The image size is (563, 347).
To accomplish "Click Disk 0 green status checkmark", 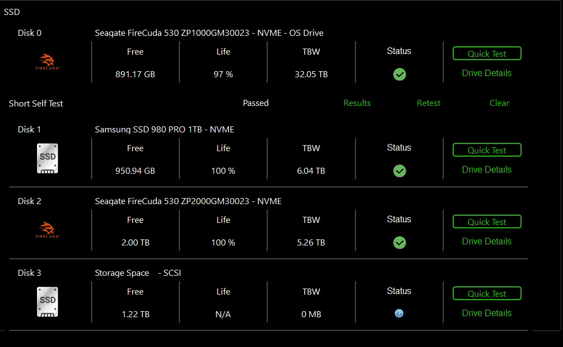I will [399, 74].
